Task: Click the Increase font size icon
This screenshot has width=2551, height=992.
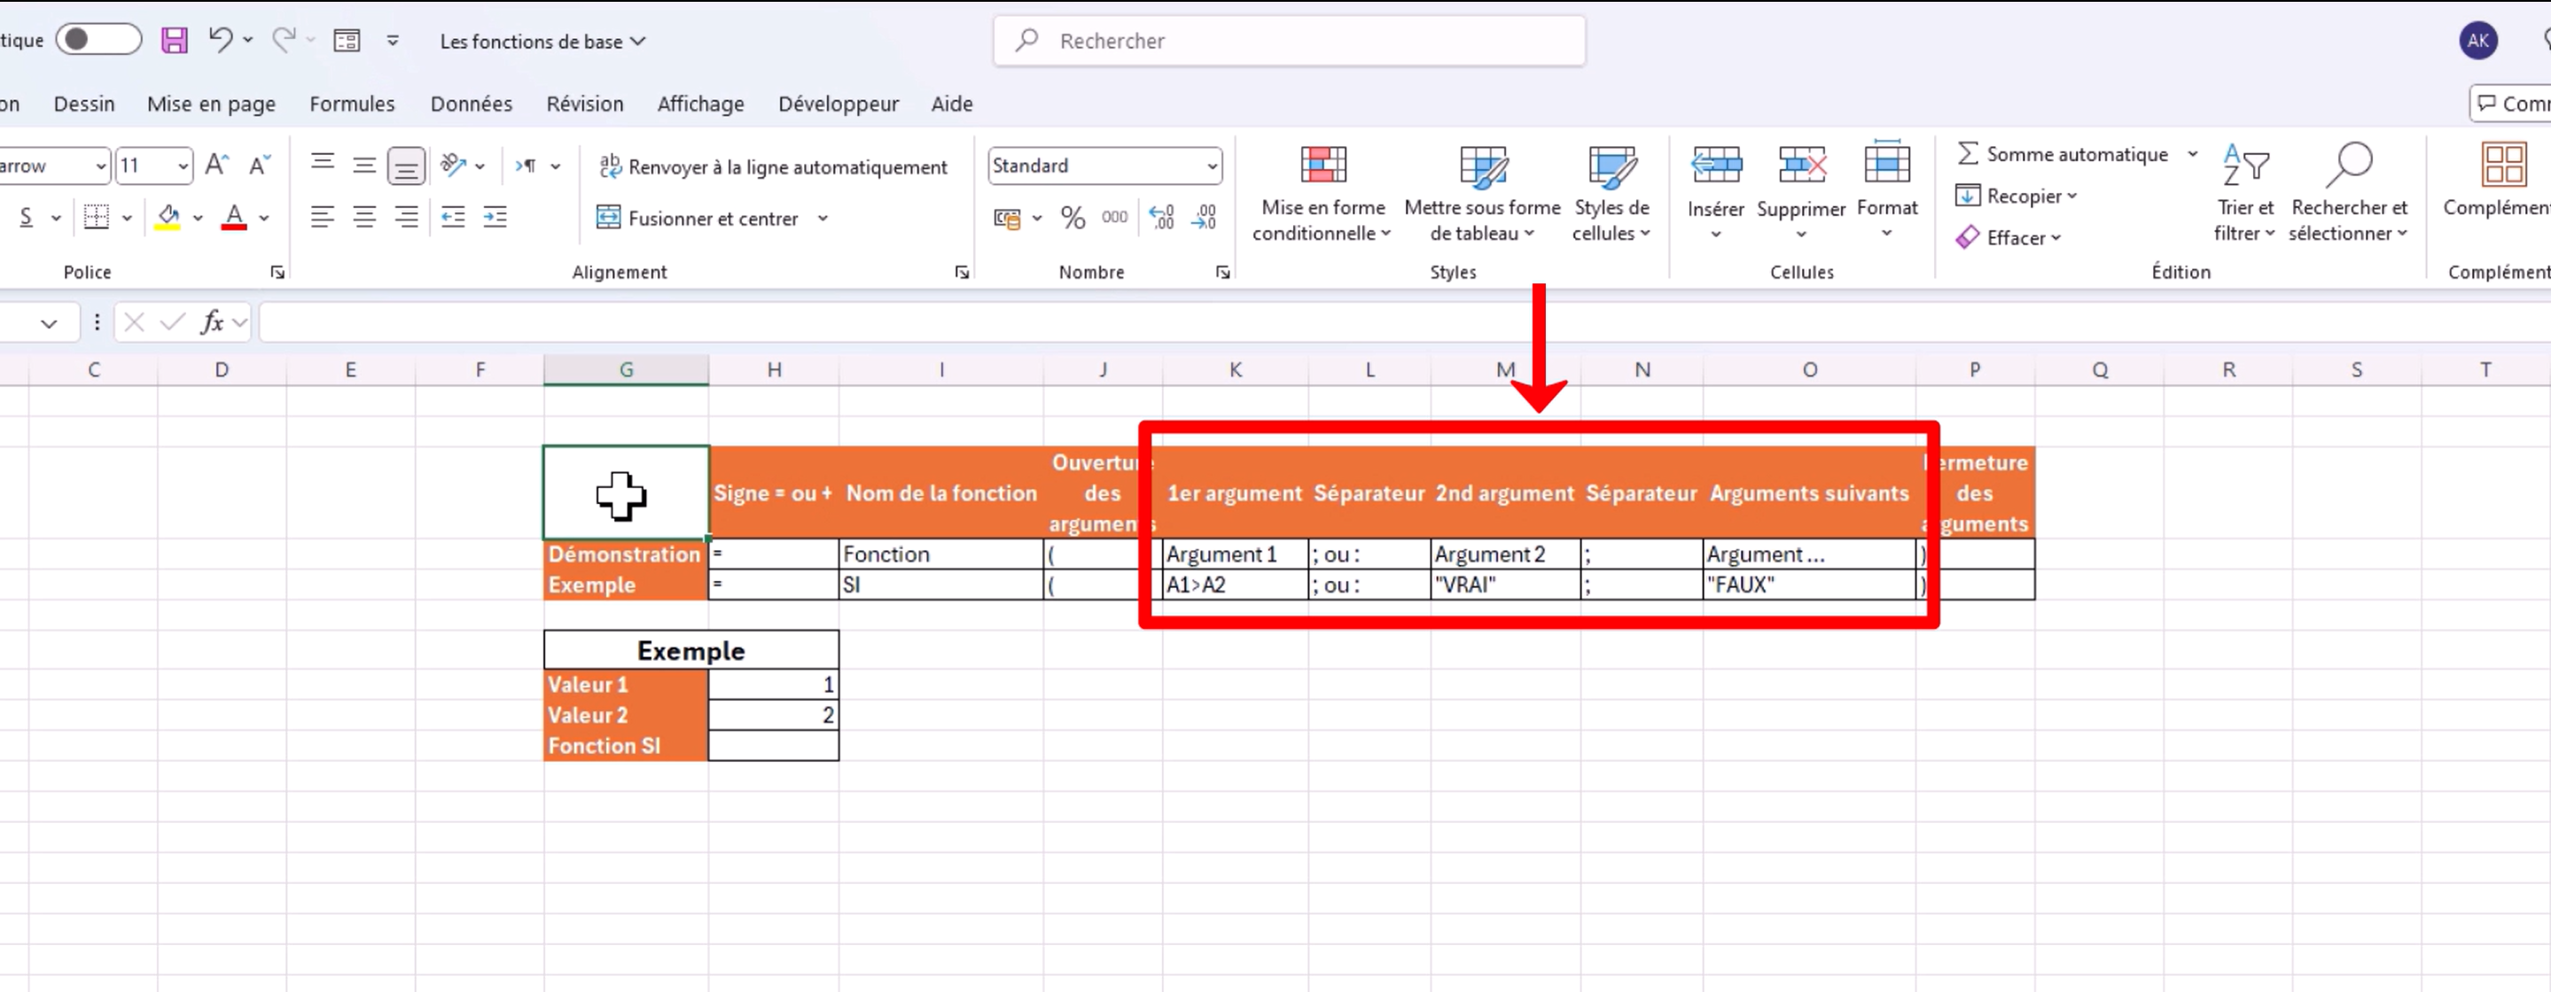Action: (217, 166)
